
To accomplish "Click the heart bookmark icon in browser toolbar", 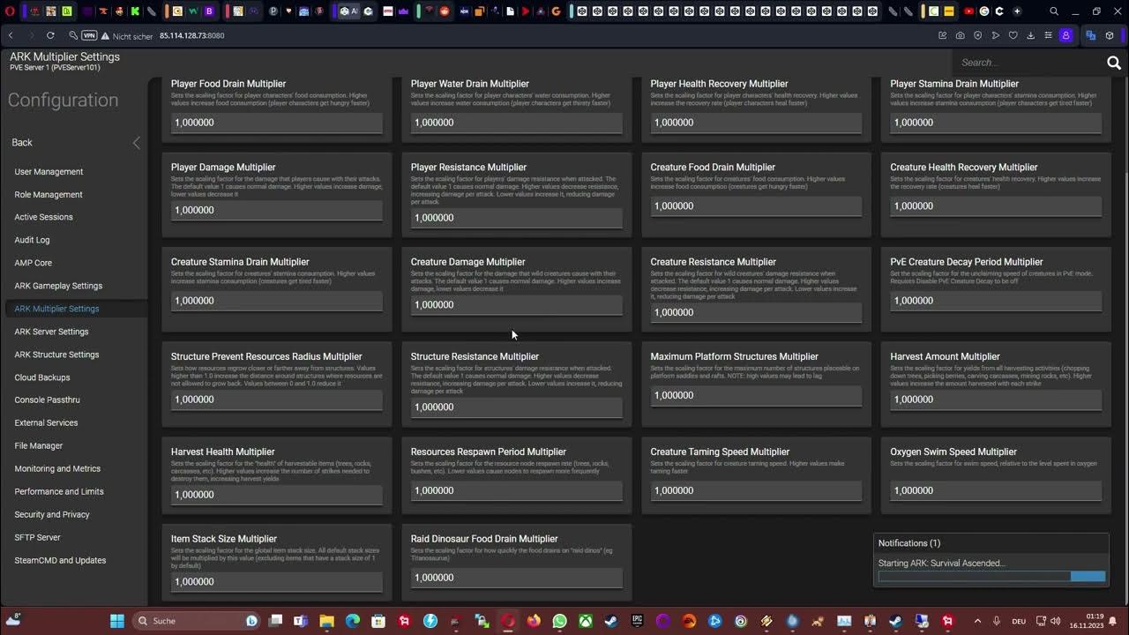I will [1013, 35].
